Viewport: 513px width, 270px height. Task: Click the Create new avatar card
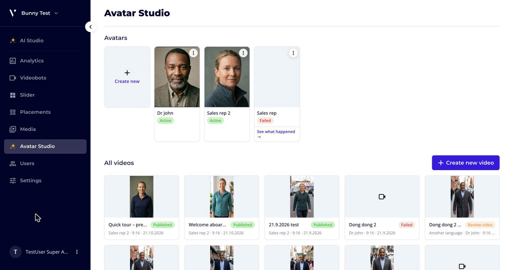coord(127,77)
